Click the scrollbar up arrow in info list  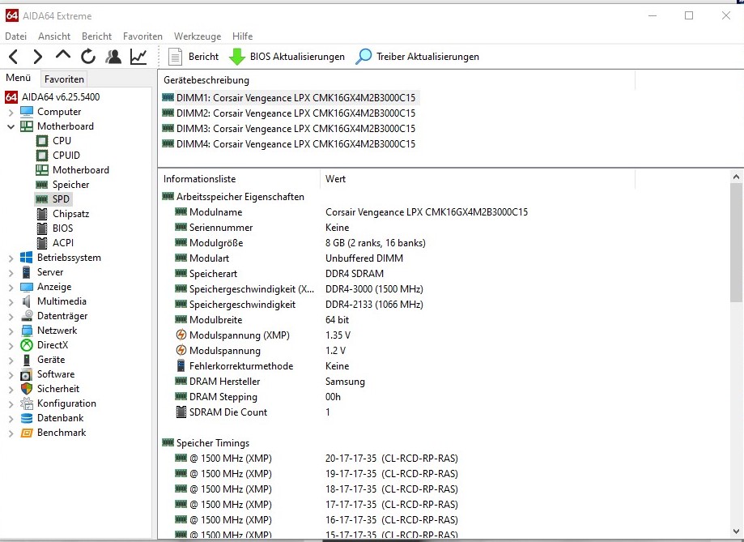(736, 177)
